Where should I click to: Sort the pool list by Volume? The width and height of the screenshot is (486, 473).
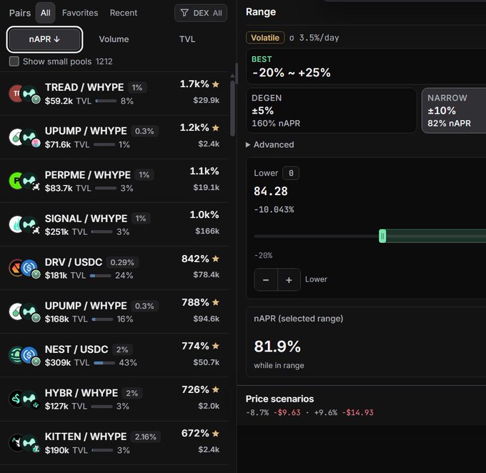point(114,39)
